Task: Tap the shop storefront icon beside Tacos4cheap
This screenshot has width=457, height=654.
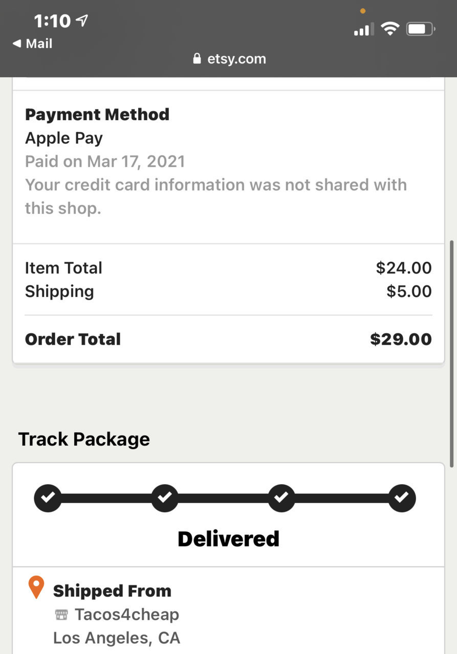Action: 61,615
